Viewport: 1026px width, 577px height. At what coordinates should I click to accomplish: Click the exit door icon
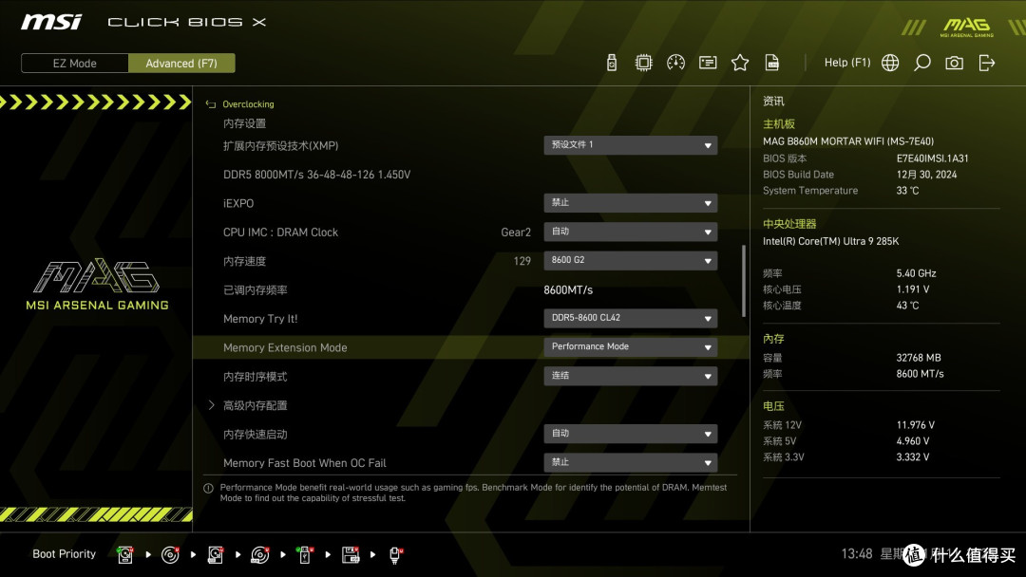[x=987, y=63]
